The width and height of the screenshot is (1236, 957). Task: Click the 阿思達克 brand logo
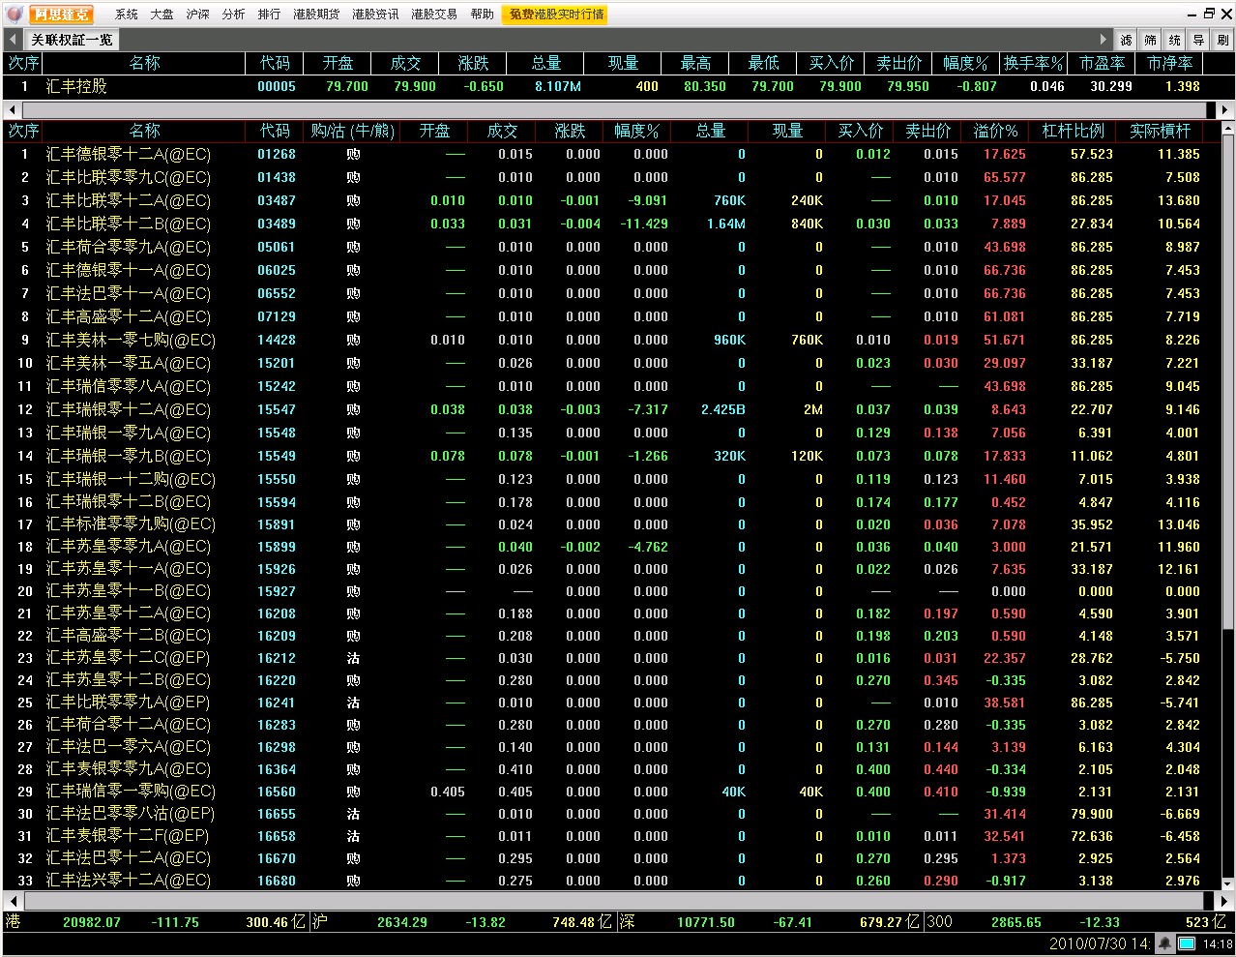pyautogui.click(x=61, y=15)
